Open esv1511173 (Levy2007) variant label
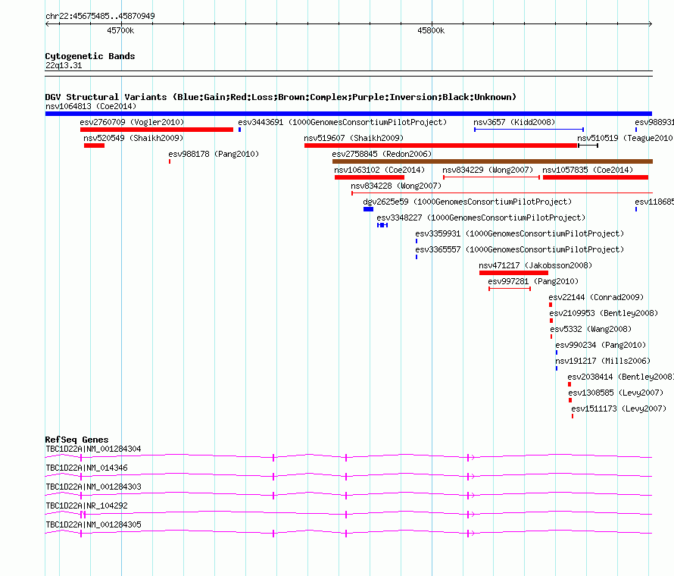The image size is (674, 576). click(x=619, y=409)
